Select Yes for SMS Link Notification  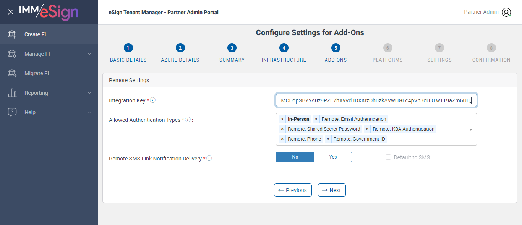tap(333, 157)
